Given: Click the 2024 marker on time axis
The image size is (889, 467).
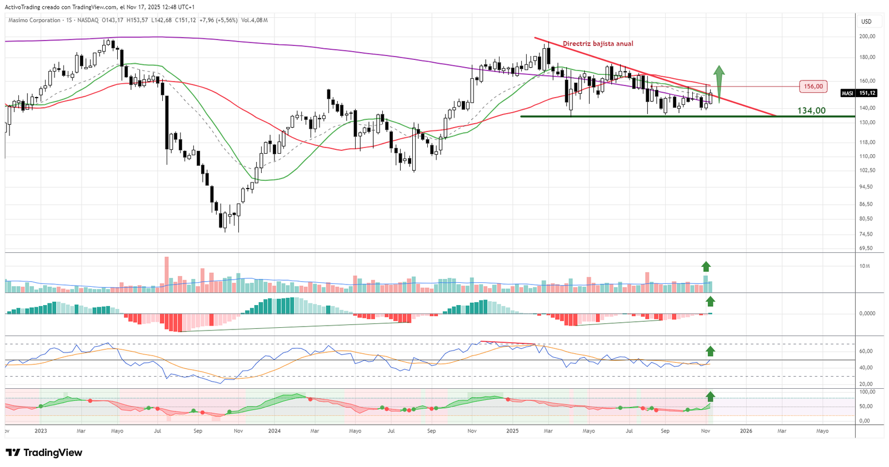Looking at the screenshot, I should (274, 431).
